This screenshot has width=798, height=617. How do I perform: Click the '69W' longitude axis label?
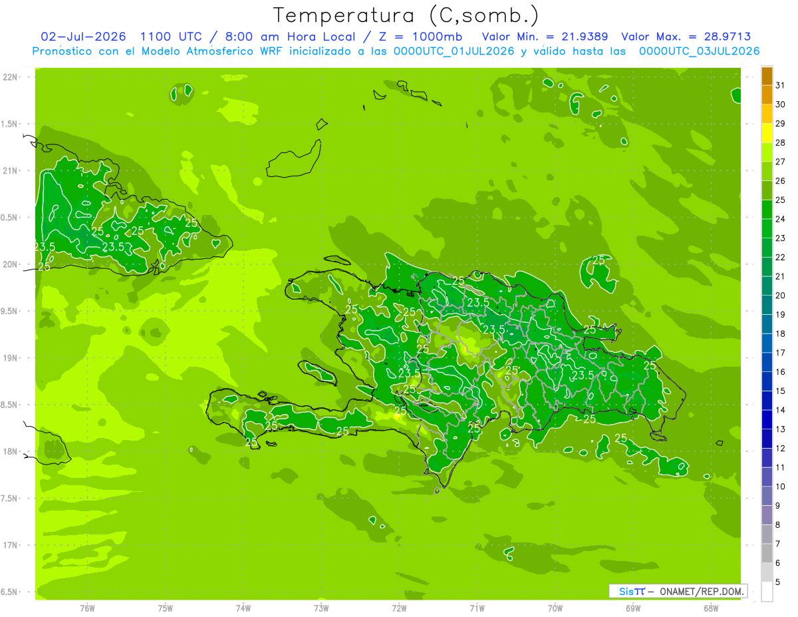(633, 608)
